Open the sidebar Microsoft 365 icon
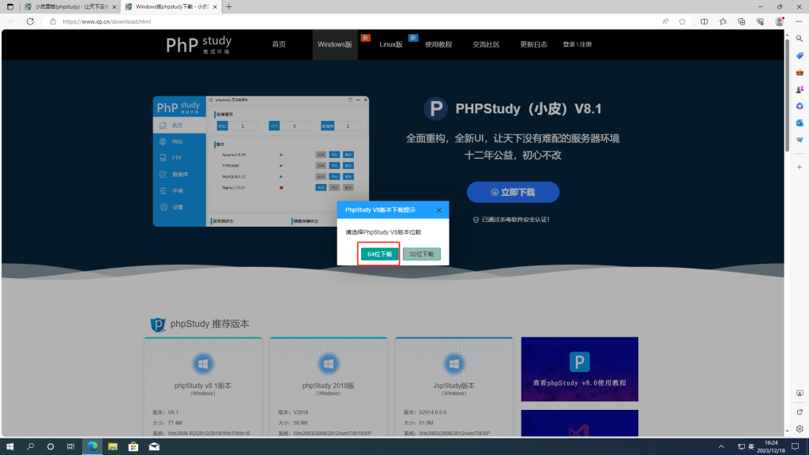 800,107
